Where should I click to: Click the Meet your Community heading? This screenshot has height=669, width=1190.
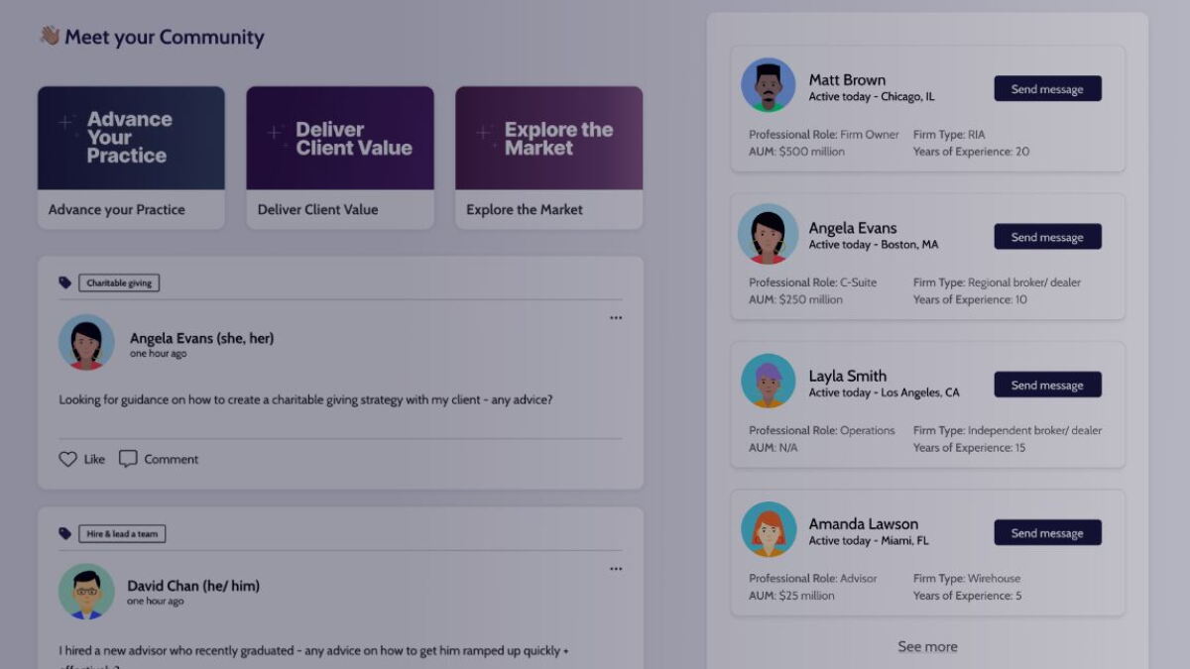pos(152,38)
